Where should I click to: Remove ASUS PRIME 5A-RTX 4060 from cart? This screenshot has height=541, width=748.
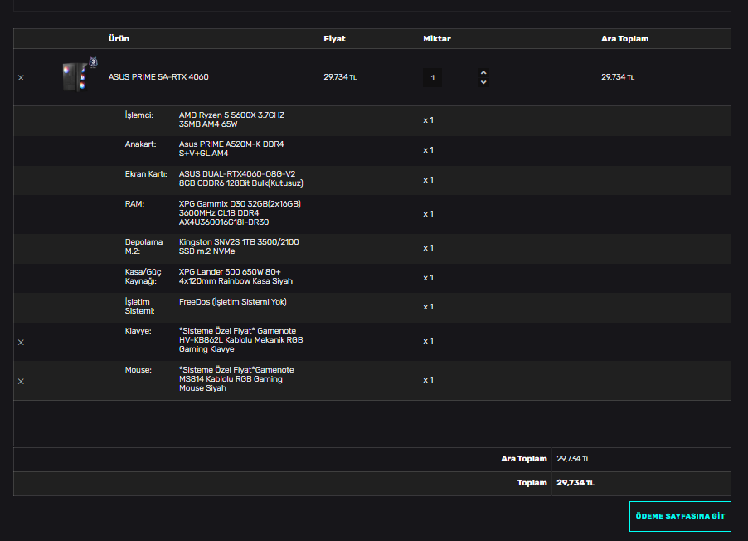(x=21, y=78)
